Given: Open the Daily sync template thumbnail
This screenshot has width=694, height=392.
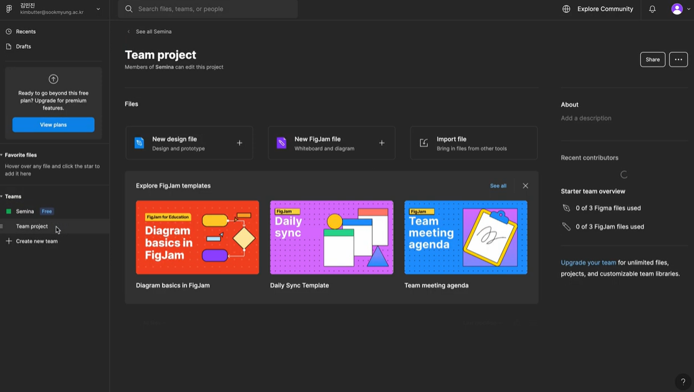Looking at the screenshot, I should pos(331,237).
